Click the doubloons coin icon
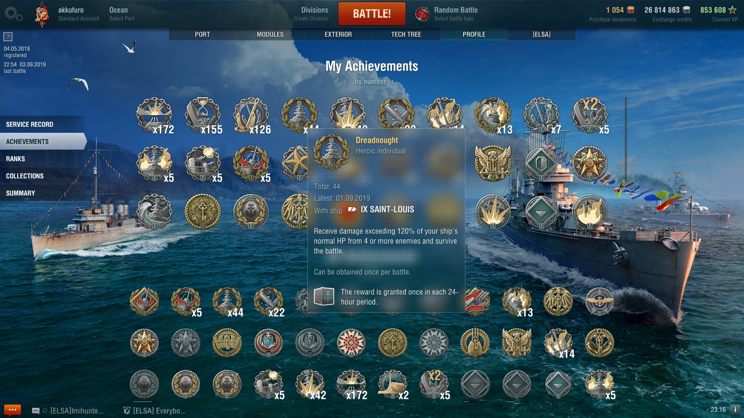The height and width of the screenshot is (418, 744). 631,10
